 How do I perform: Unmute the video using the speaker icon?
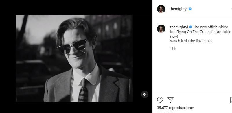tap(145, 94)
